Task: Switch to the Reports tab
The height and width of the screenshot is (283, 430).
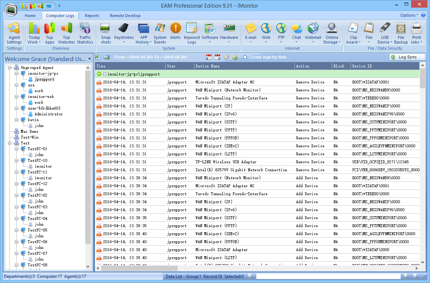Action: click(x=92, y=16)
